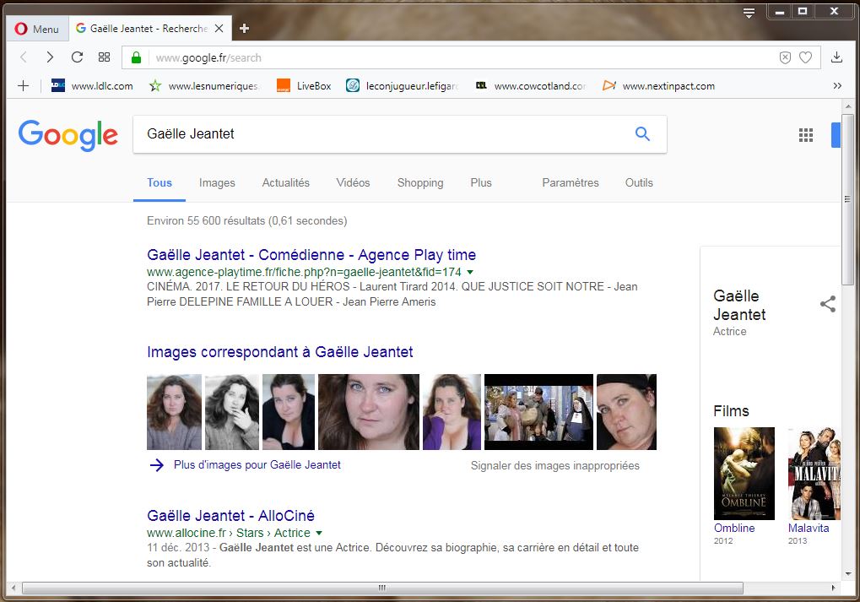The image size is (860, 602).
Task: Close the Gaëlle Jeantet search tab
Action: 219,29
